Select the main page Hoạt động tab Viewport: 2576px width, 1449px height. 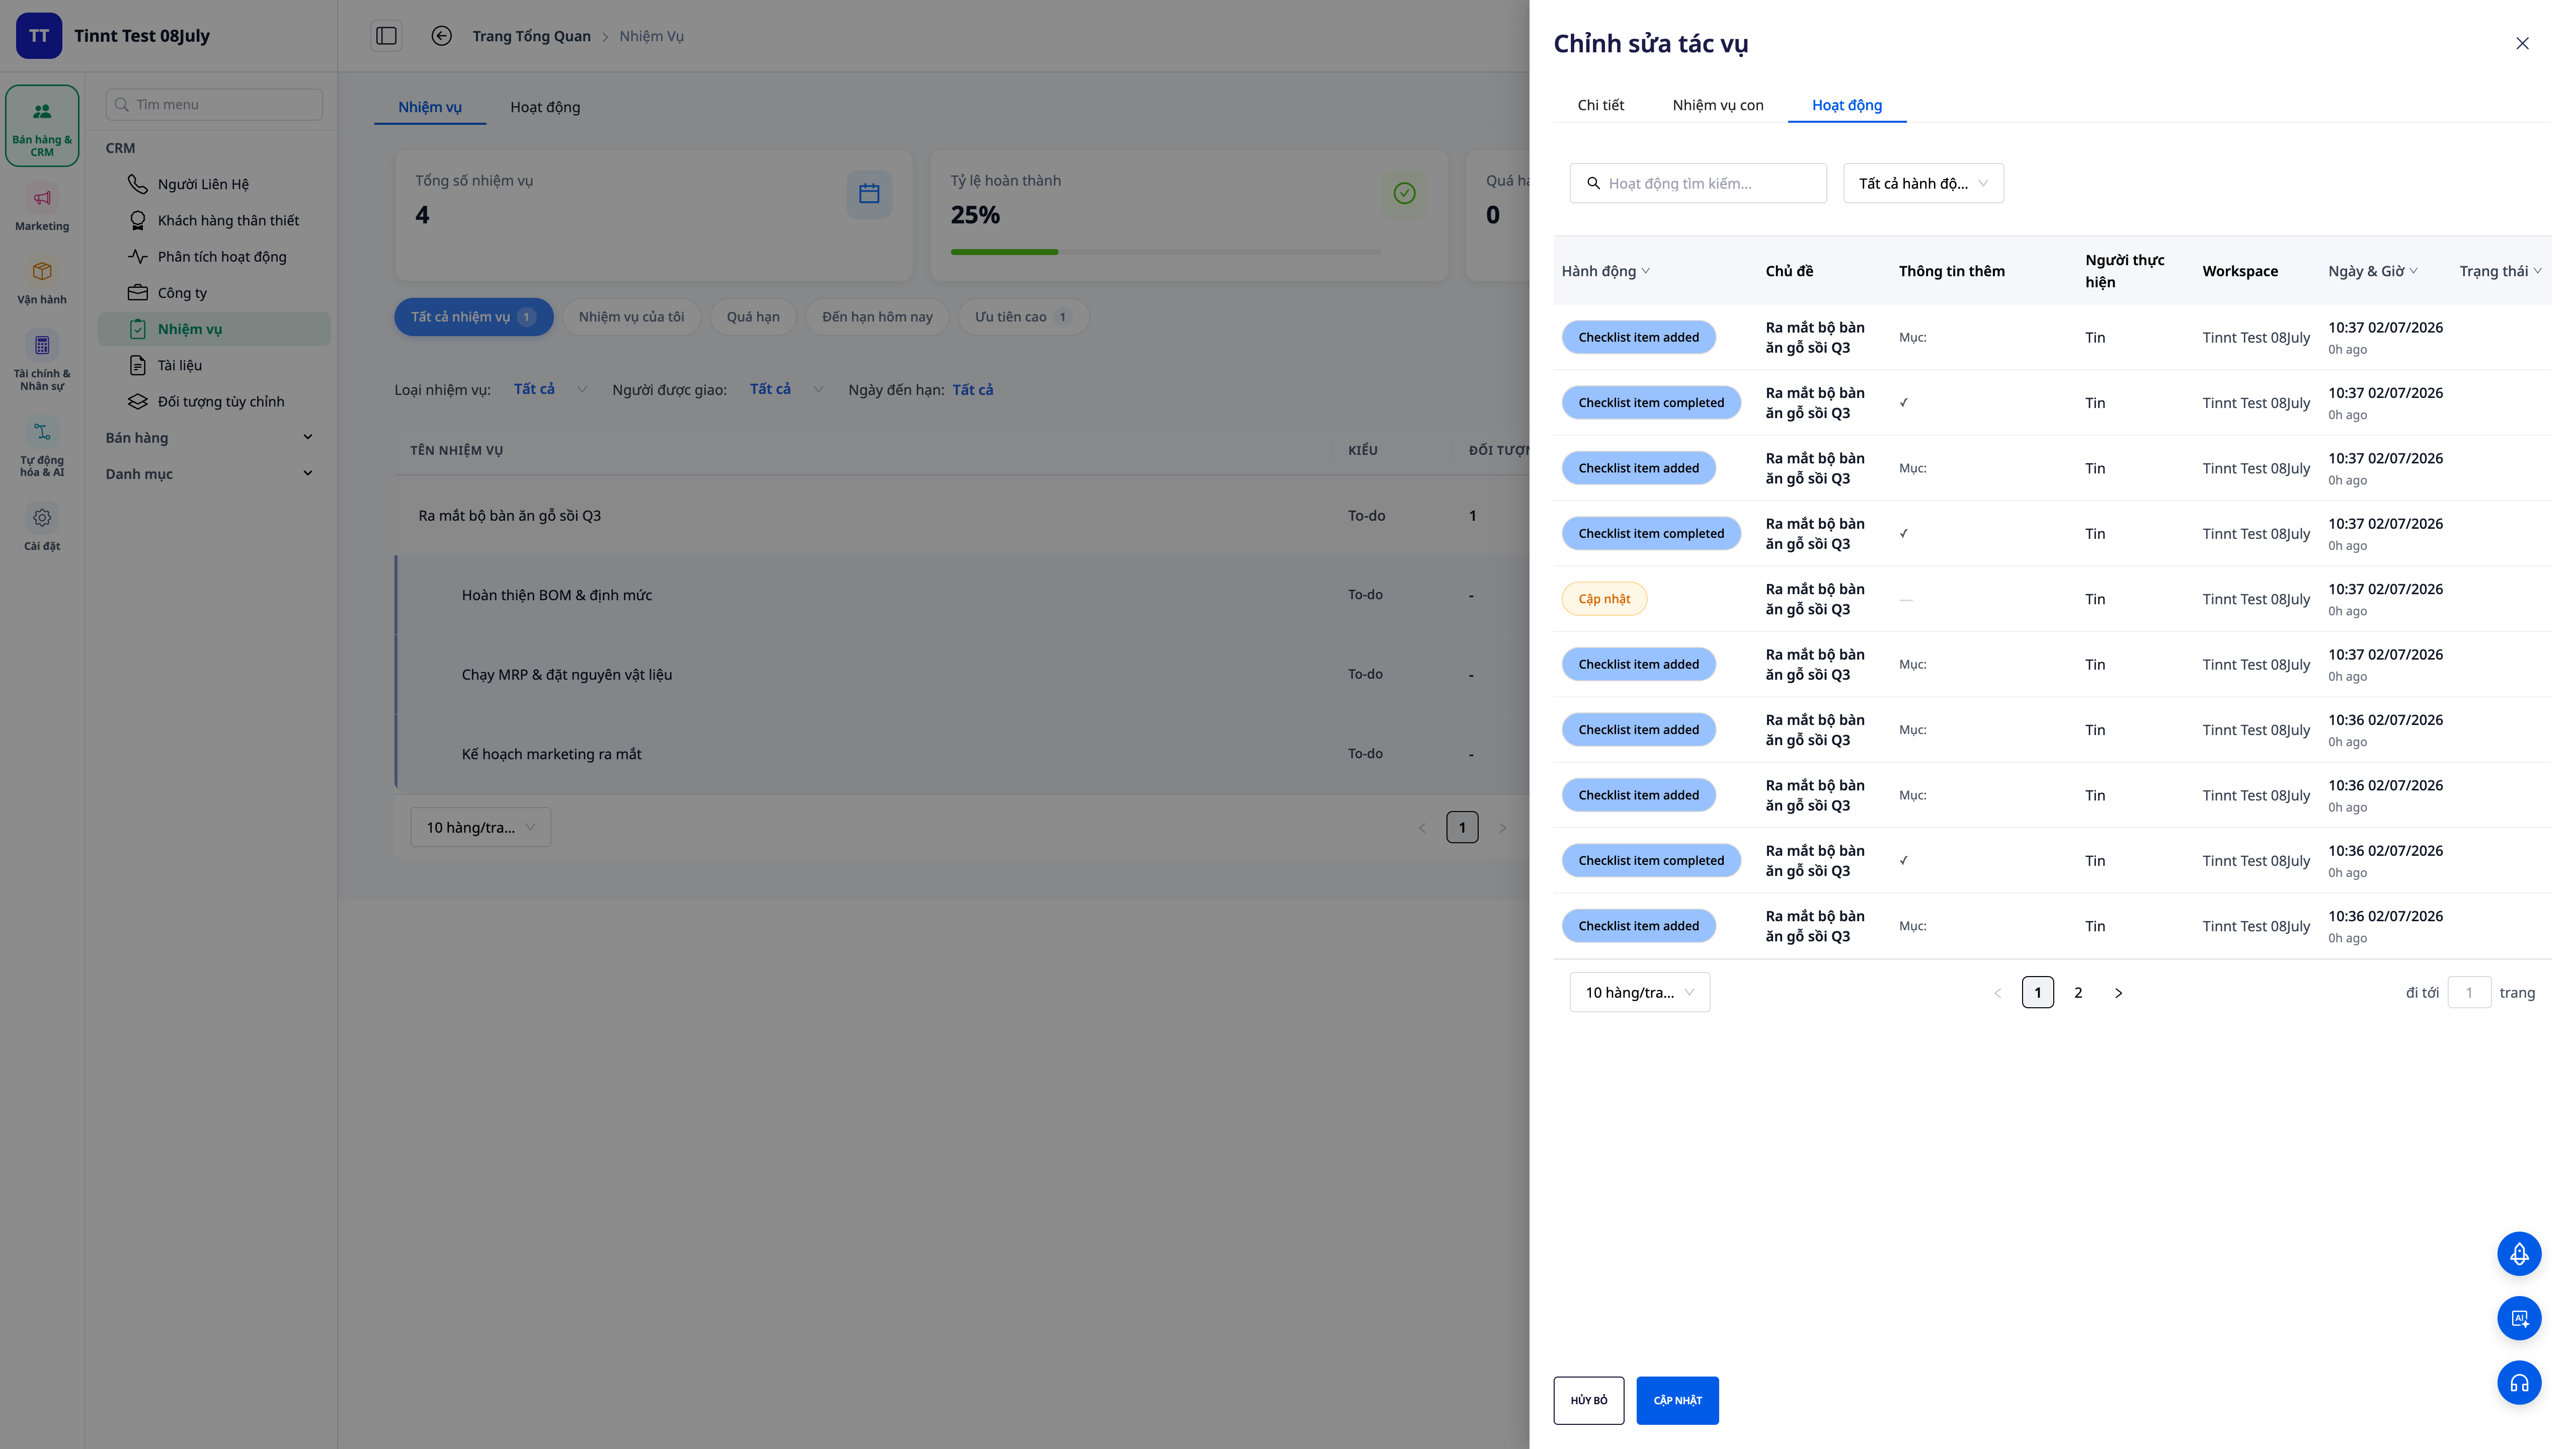[x=545, y=107]
